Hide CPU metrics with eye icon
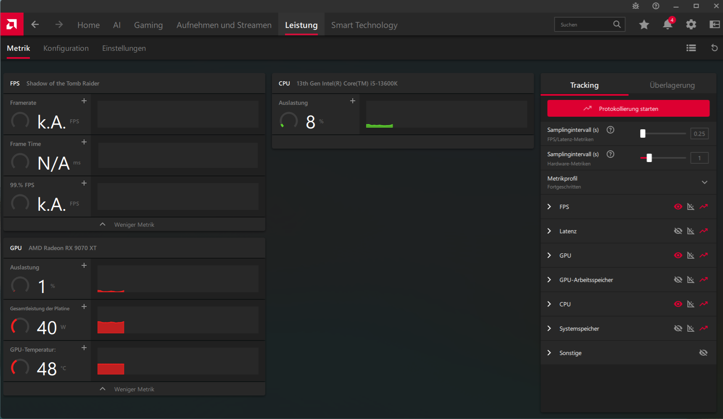Screen dimensions: 723x419 tap(678, 304)
